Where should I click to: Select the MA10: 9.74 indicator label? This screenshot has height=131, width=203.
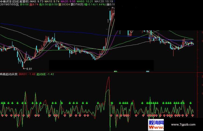click(x=52, y=1)
